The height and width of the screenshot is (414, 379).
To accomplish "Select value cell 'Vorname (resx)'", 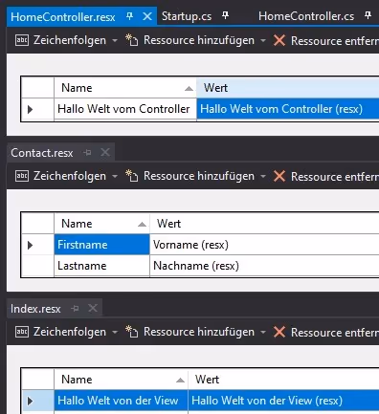I will (x=264, y=245).
